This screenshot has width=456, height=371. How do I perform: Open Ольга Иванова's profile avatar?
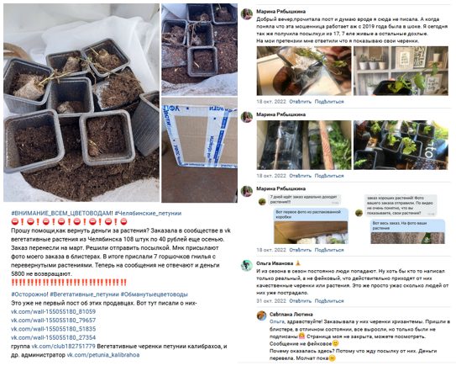[247, 266]
